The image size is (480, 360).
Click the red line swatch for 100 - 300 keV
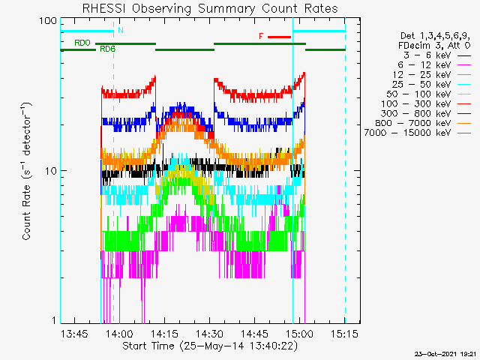464,104
